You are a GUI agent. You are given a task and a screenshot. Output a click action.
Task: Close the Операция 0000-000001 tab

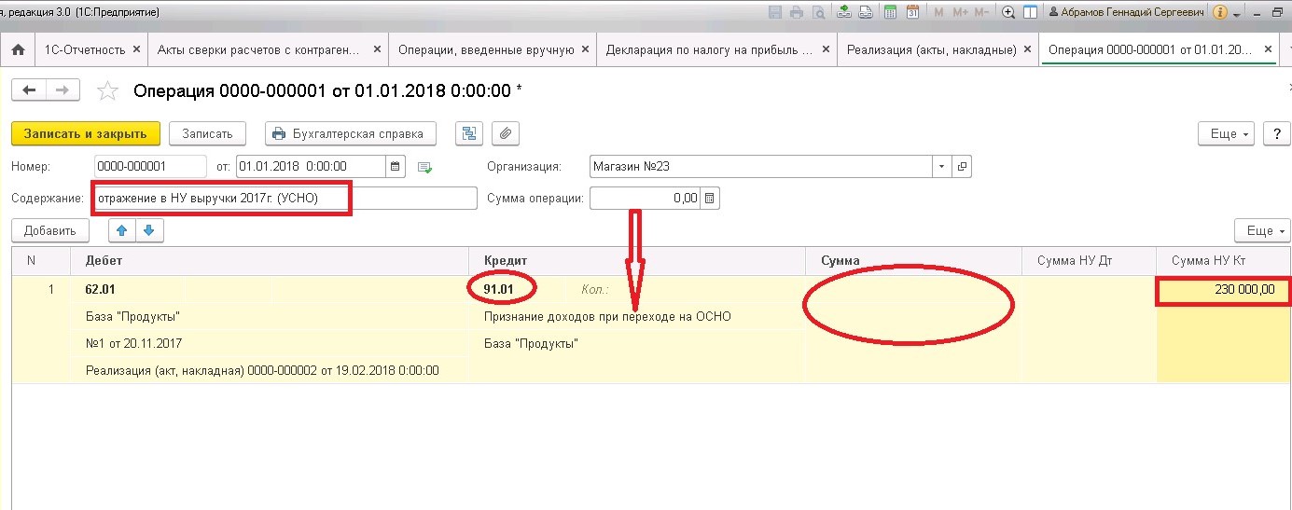(1266, 50)
